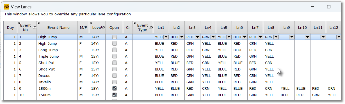
Task: Open the Ln12 dropdown in event 1 row
Action: coord(339,37)
